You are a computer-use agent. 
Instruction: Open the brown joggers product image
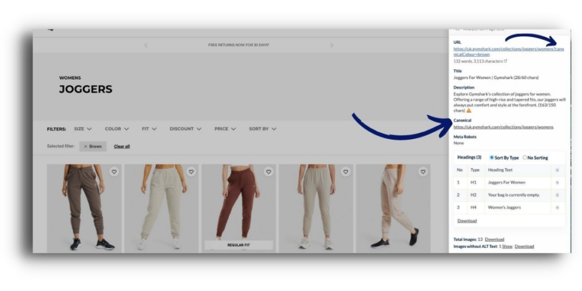(x=84, y=209)
